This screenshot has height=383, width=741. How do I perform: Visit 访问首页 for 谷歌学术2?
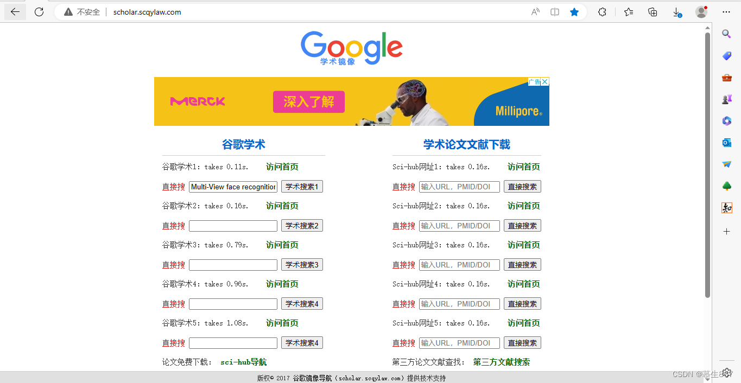click(282, 206)
